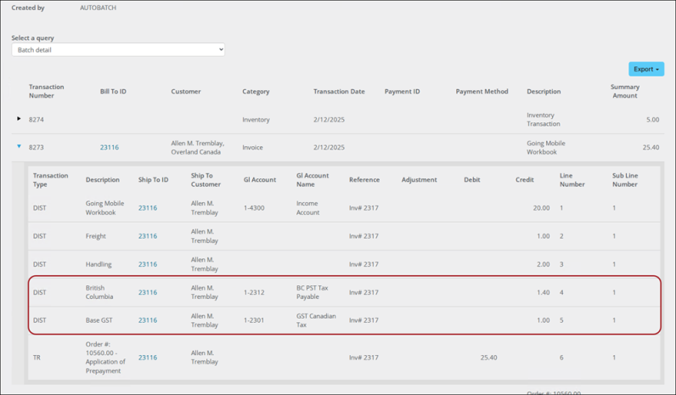
Task: Select the Bill To ID column header
Action: tap(113, 92)
